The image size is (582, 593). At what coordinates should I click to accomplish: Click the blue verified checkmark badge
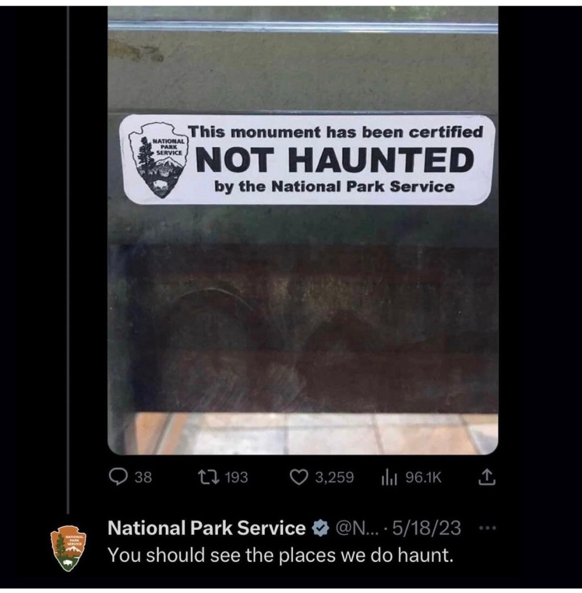pos(320,528)
